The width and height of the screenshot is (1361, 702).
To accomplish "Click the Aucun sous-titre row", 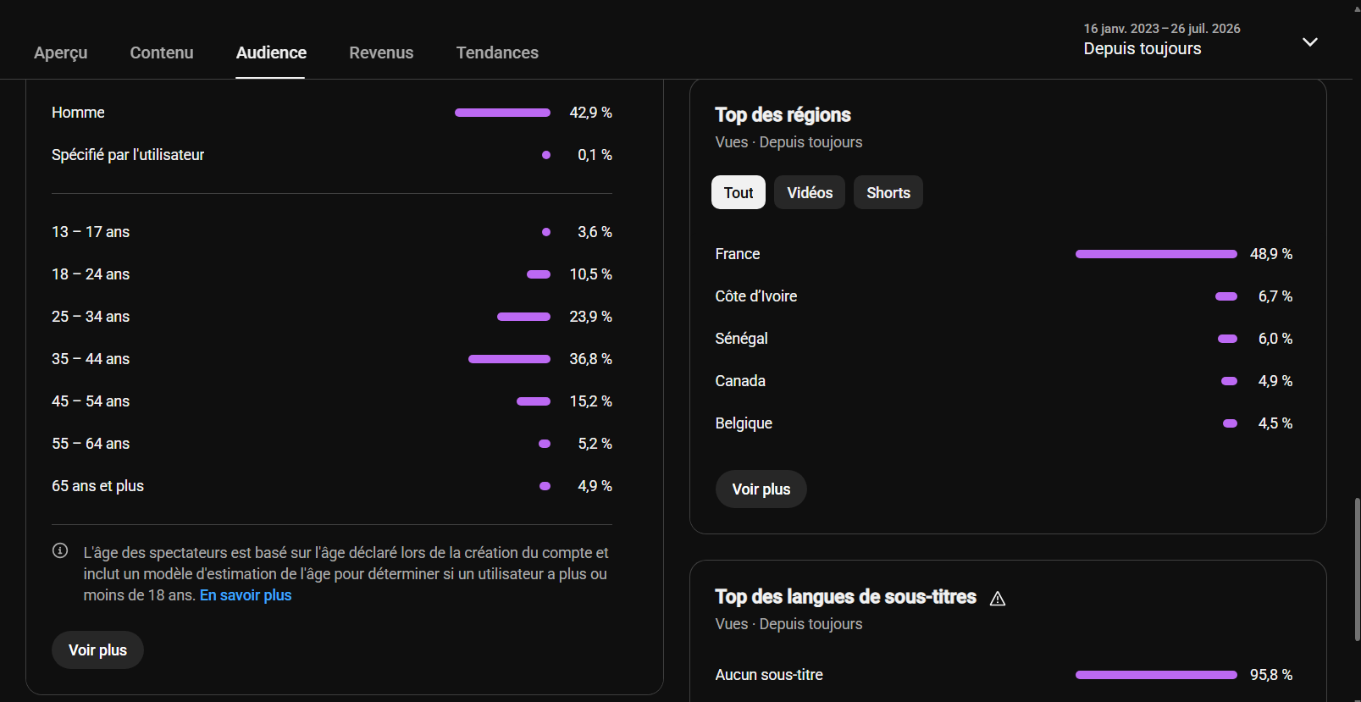I will point(1004,675).
